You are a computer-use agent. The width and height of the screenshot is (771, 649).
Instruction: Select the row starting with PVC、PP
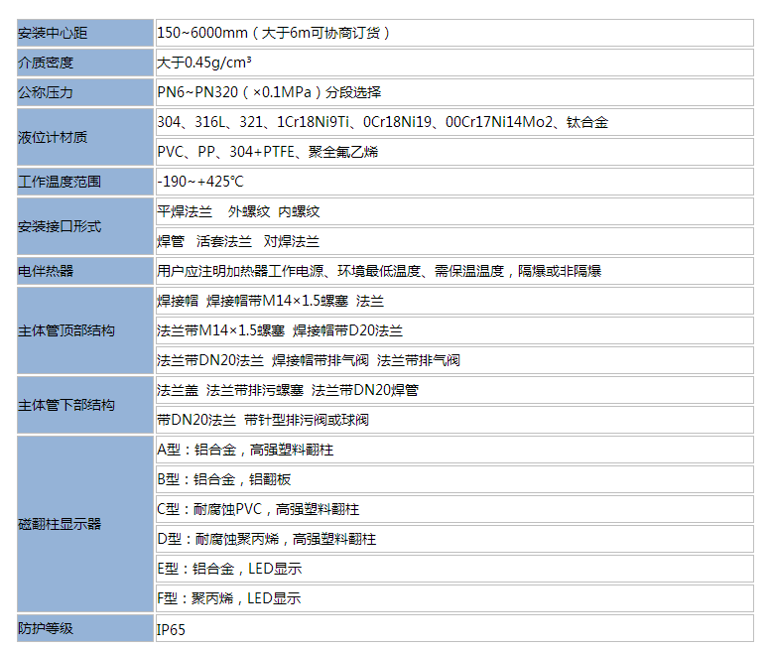pyautogui.click(x=268, y=152)
